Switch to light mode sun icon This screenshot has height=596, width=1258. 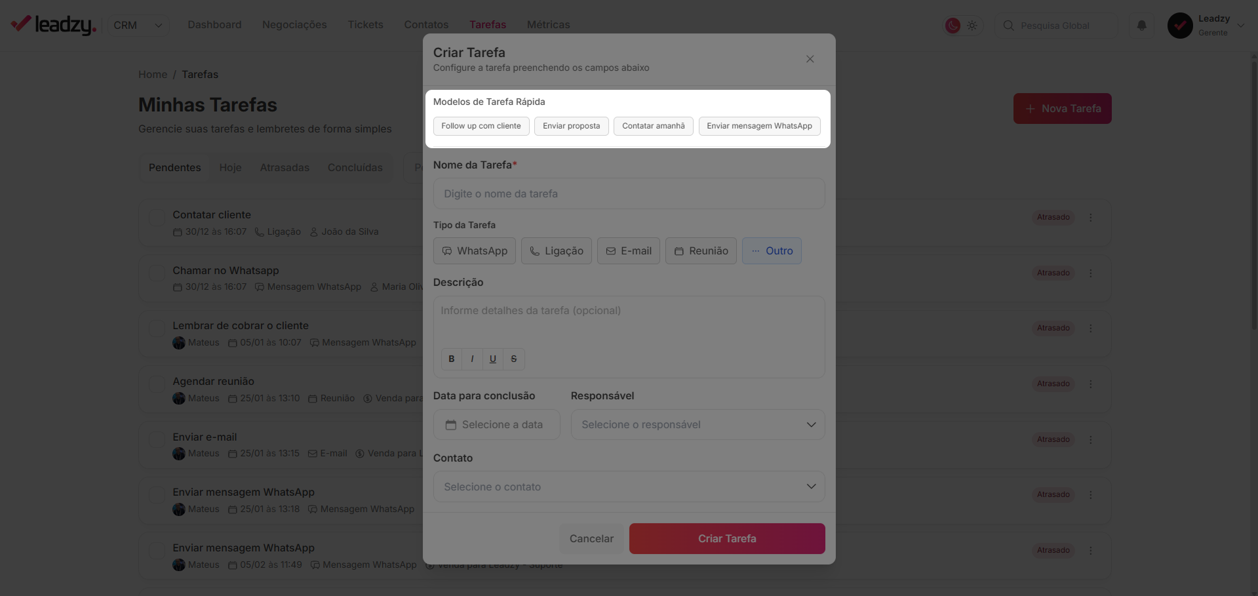pyautogui.click(x=972, y=26)
